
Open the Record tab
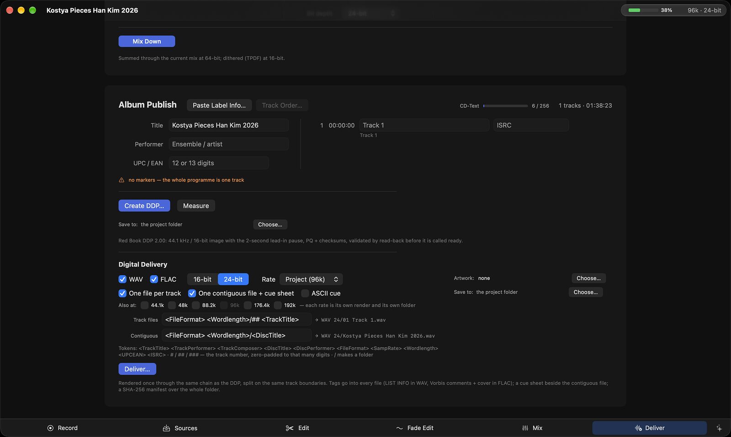[x=63, y=428]
